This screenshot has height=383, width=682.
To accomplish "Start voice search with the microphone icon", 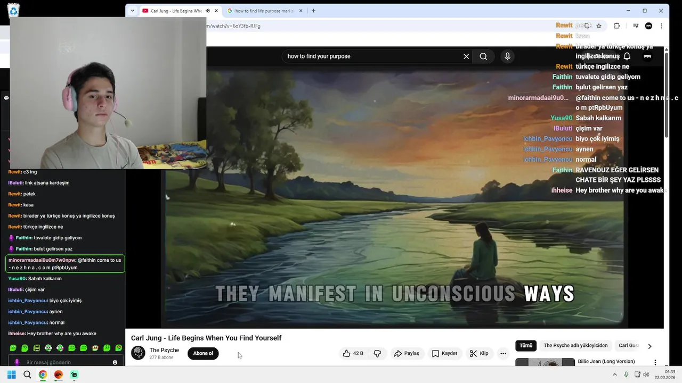I will point(507,56).
